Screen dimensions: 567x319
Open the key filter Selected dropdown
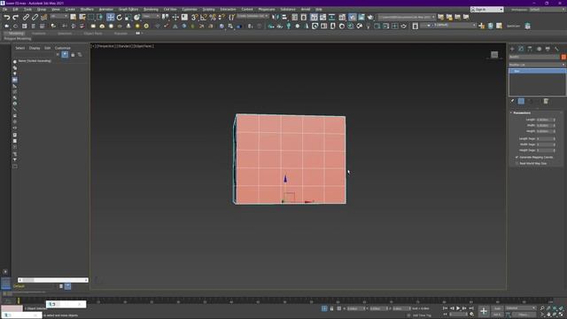[x=521, y=308]
